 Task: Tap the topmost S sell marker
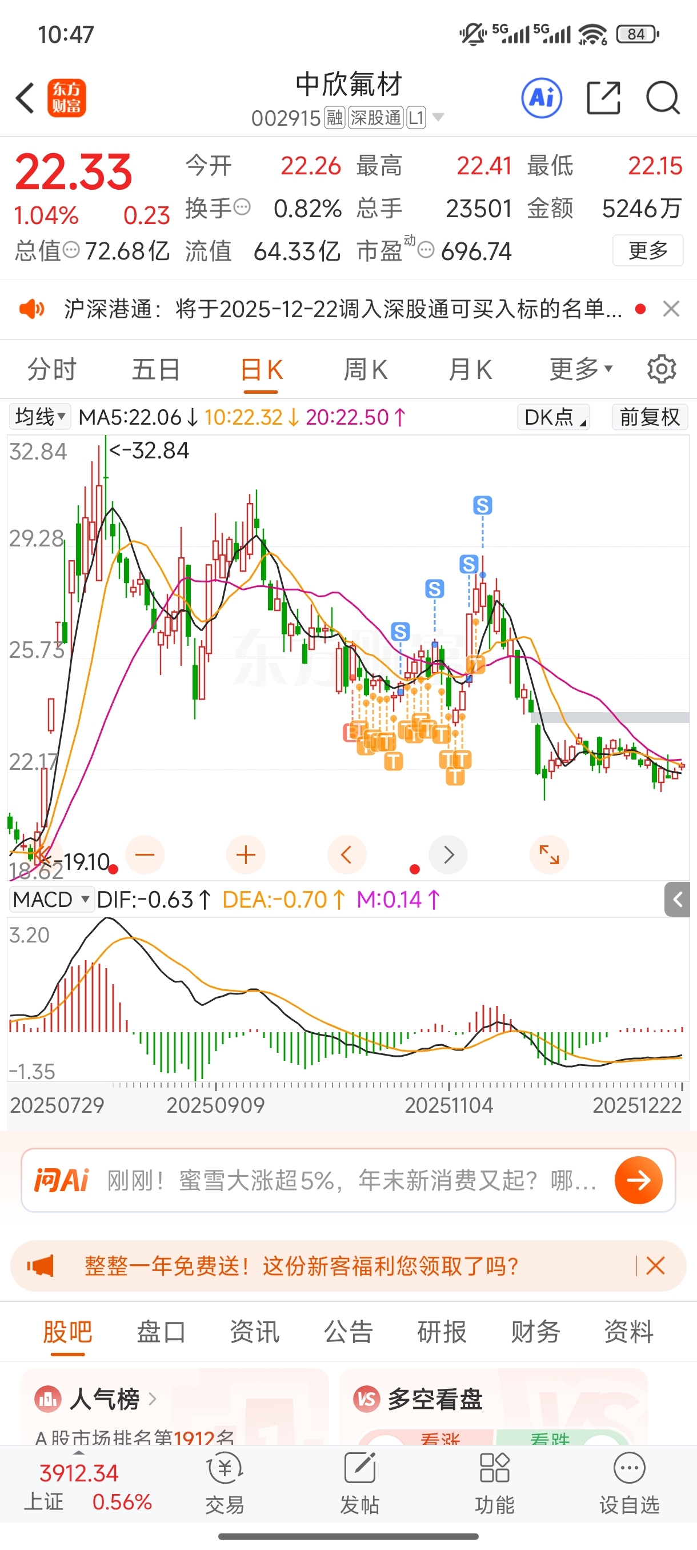click(x=482, y=505)
